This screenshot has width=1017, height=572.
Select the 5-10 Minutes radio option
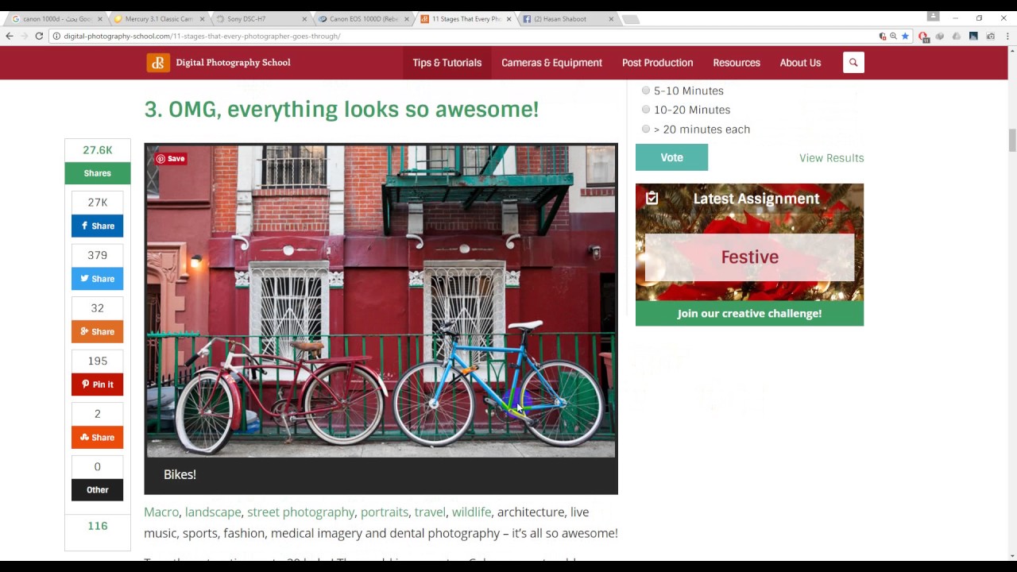click(646, 91)
